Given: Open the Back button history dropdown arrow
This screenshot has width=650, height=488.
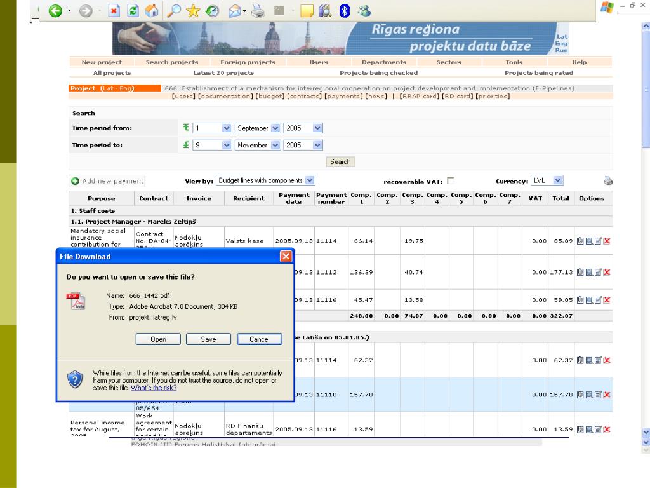Looking at the screenshot, I should (x=69, y=11).
